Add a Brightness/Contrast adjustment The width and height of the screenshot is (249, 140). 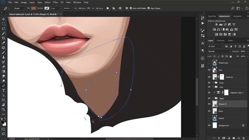216,24
